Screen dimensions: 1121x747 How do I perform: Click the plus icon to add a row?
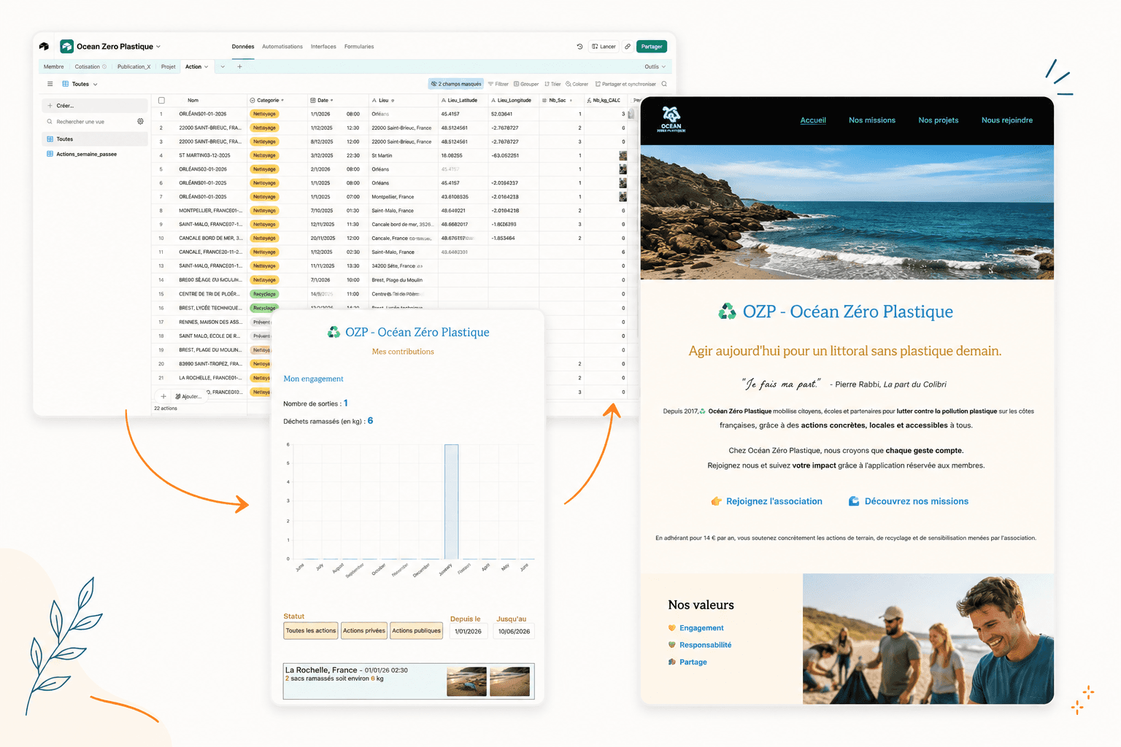[x=163, y=396]
